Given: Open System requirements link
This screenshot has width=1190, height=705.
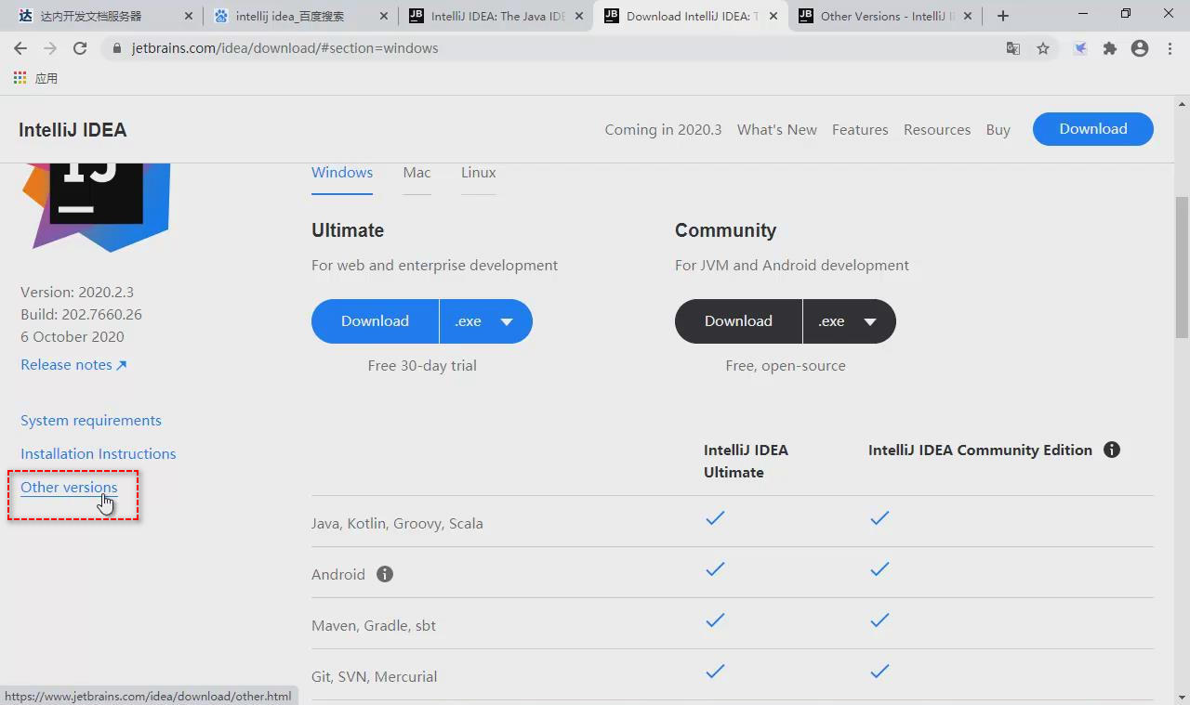Looking at the screenshot, I should tap(91, 421).
